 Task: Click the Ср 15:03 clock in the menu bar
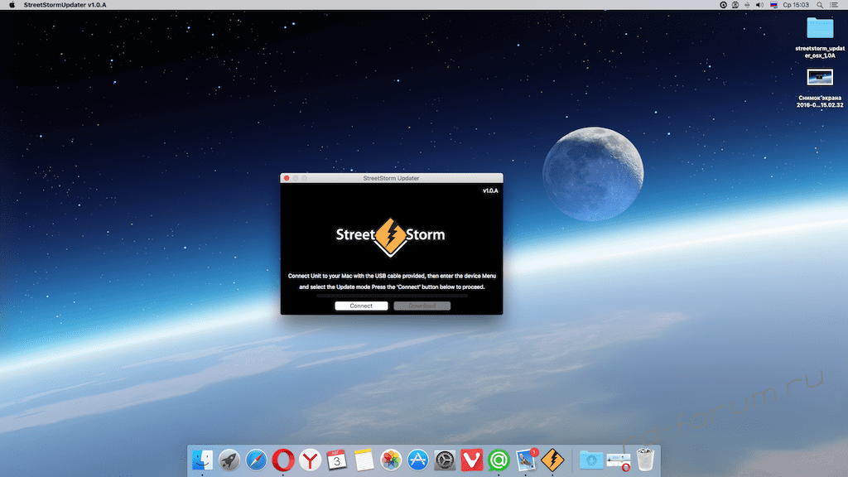(796, 5)
